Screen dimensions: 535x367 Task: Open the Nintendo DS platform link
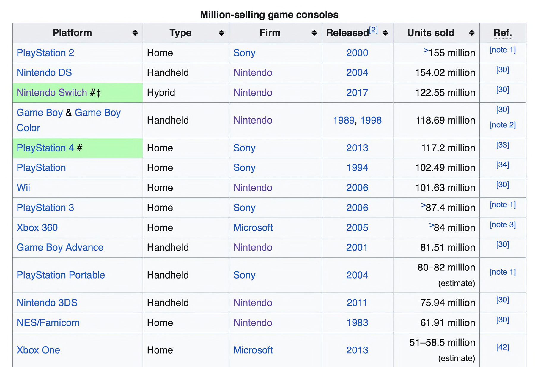[x=44, y=73]
